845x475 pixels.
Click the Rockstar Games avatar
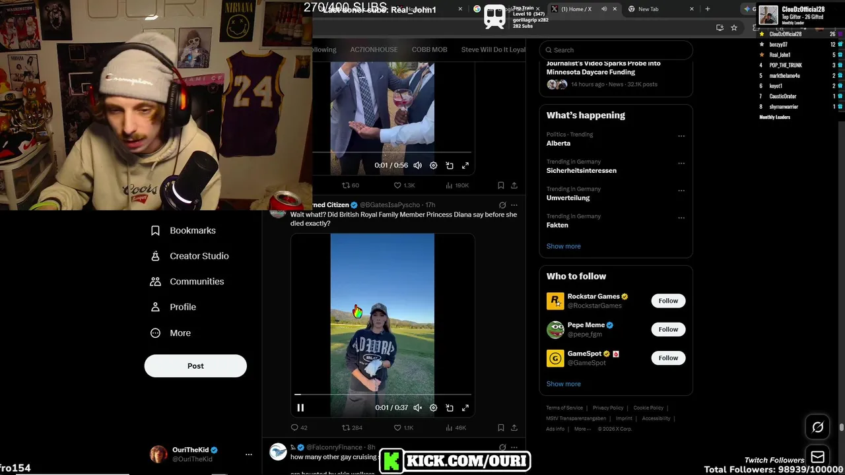coord(555,301)
